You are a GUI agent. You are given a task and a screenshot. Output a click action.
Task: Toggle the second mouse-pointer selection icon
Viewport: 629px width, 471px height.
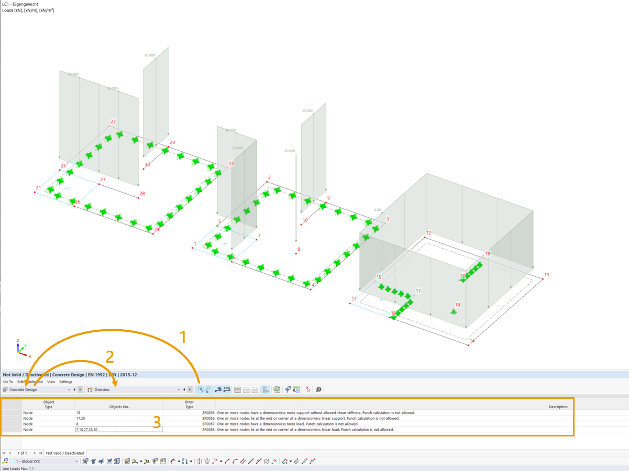point(208,389)
